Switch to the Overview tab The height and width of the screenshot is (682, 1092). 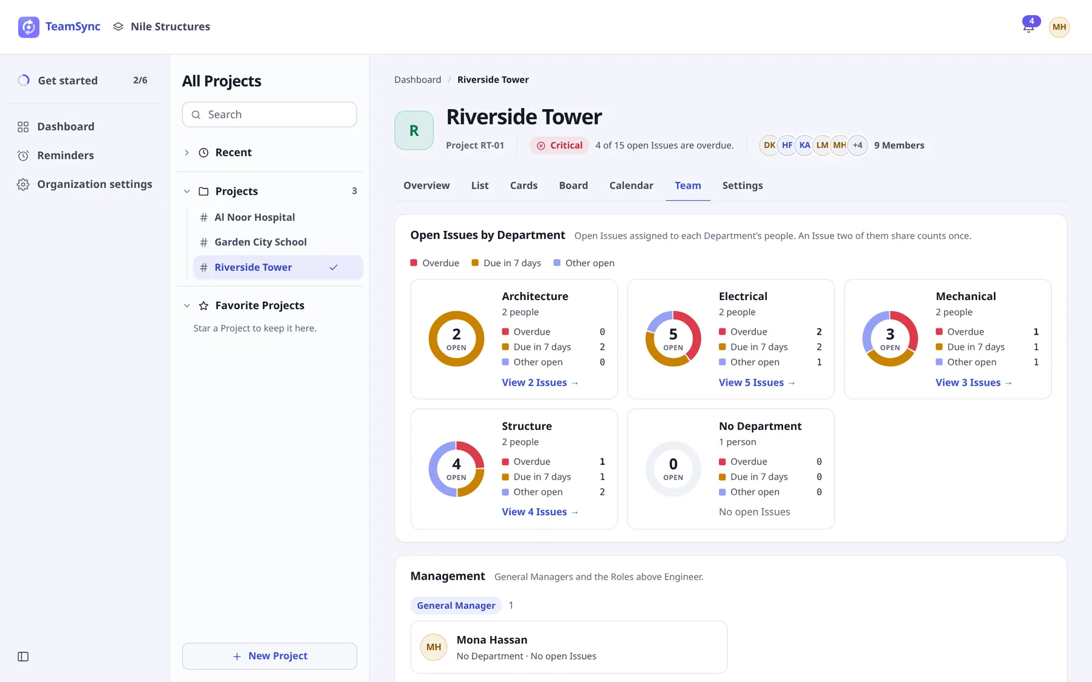426,186
